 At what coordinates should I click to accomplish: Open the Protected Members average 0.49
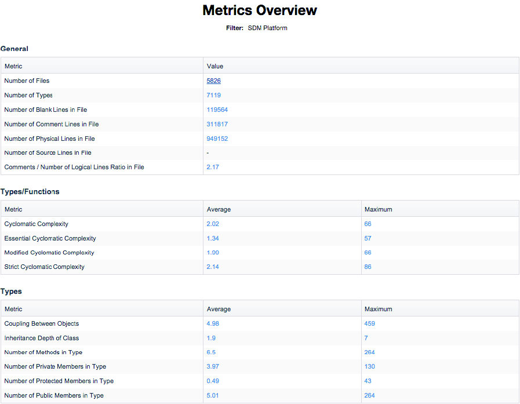213,381
